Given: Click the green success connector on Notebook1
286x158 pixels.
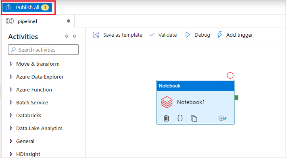Looking at the screenshot, I should coord(236,98).
